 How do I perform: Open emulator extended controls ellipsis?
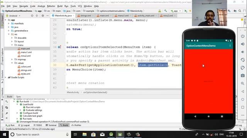243,115
